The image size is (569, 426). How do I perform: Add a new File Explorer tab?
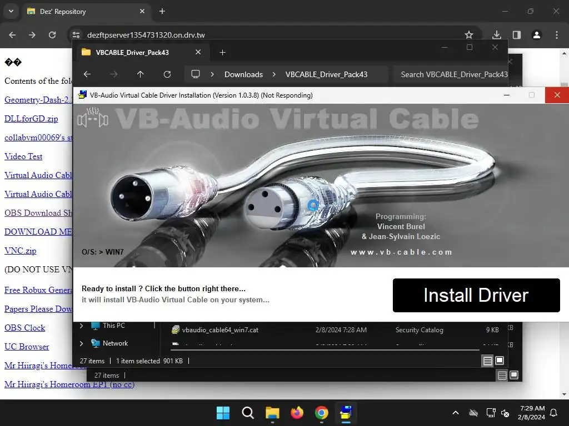point(222,53)
